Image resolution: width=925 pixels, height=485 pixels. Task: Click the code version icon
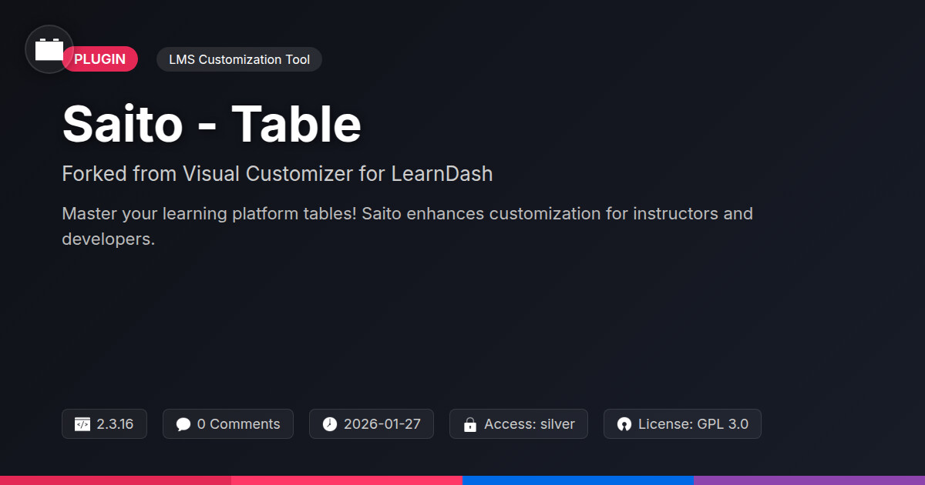coord(82,424)
